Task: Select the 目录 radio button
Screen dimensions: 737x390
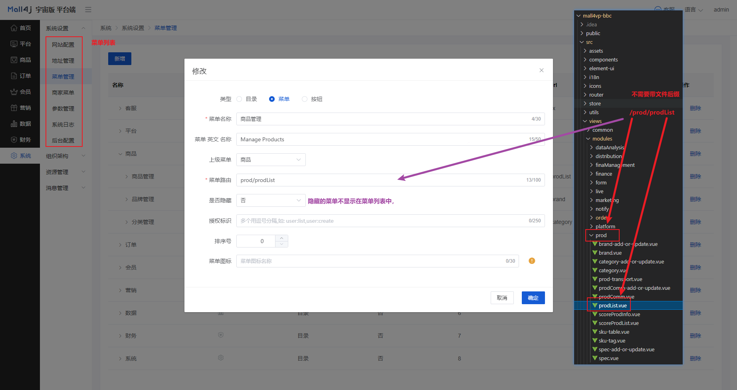Action: (x=240, y=99)
